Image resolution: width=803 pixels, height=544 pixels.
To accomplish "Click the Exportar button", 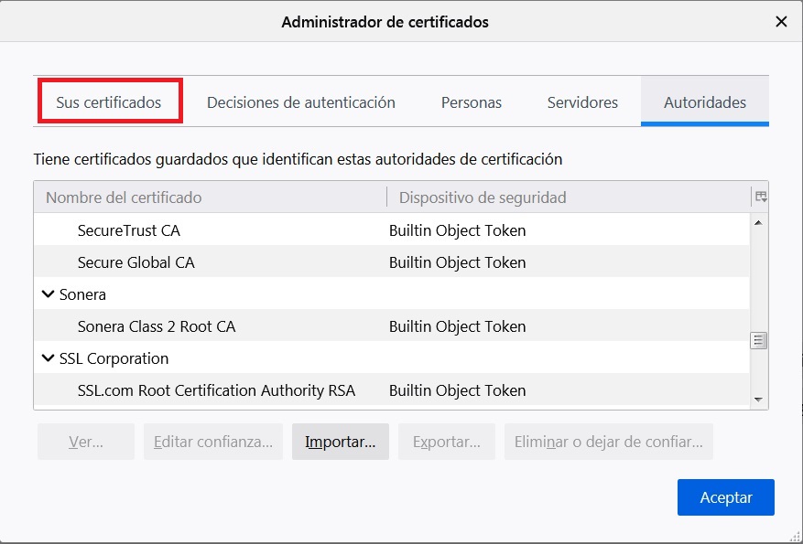I will pos(447,441).
